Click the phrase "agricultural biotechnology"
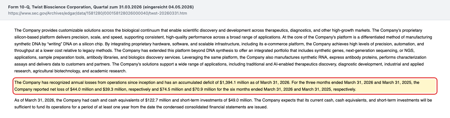Screen dimensions: 450x118 click(57, 71)
